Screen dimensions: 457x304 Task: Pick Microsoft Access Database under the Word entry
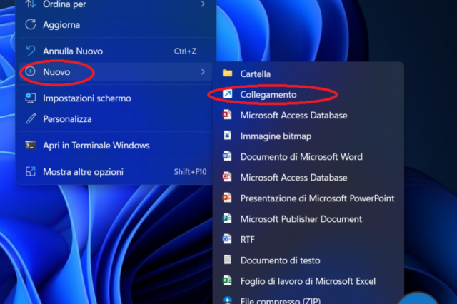[308, 177]
